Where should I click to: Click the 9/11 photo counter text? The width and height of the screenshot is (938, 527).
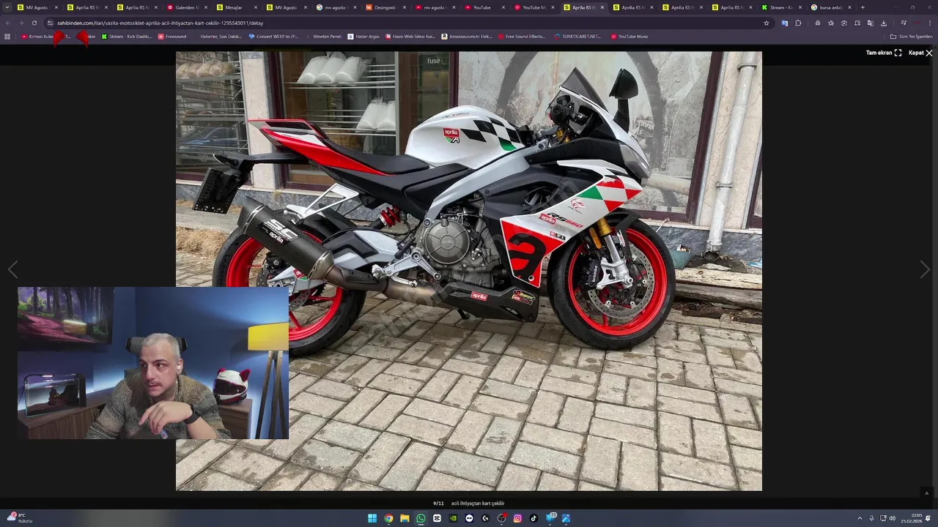439,504
